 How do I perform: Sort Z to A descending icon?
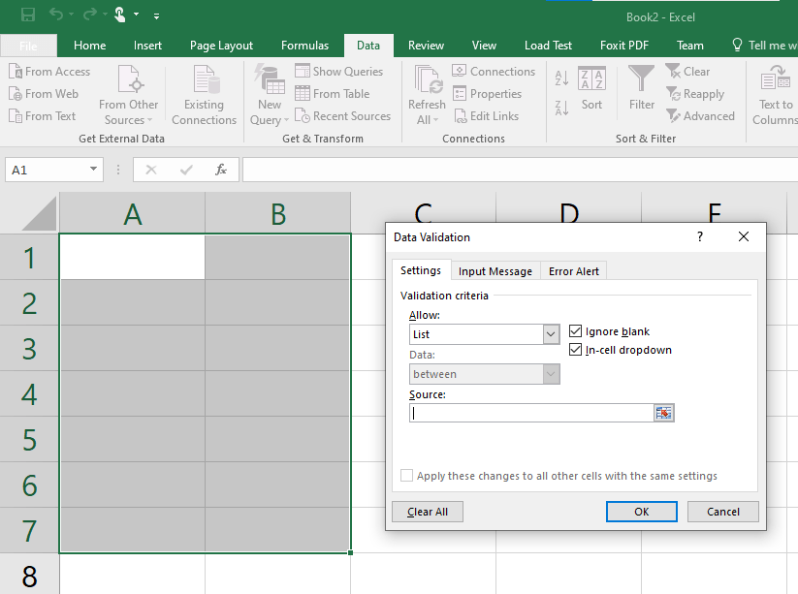coord(561,108)
